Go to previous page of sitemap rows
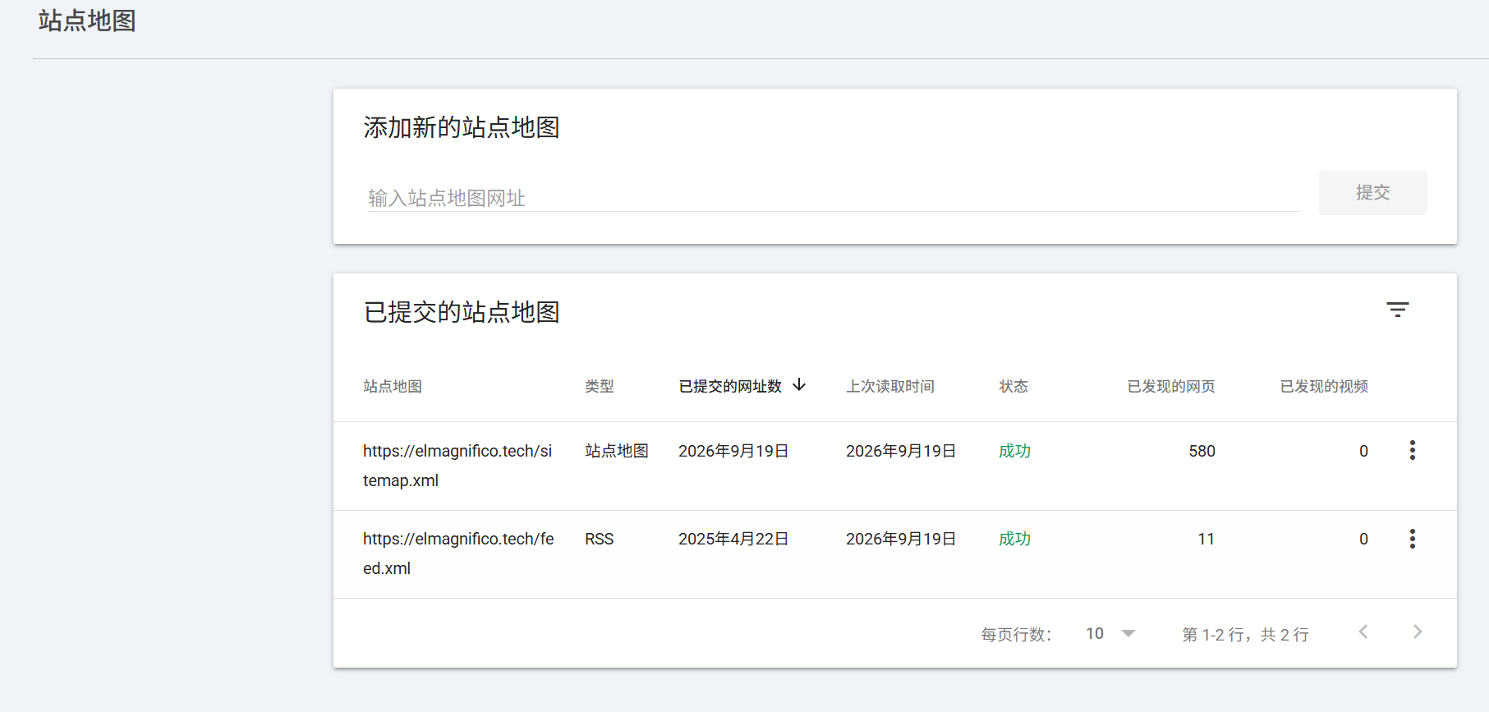Screen dimensions: 1489x712 click(1363, 632)
